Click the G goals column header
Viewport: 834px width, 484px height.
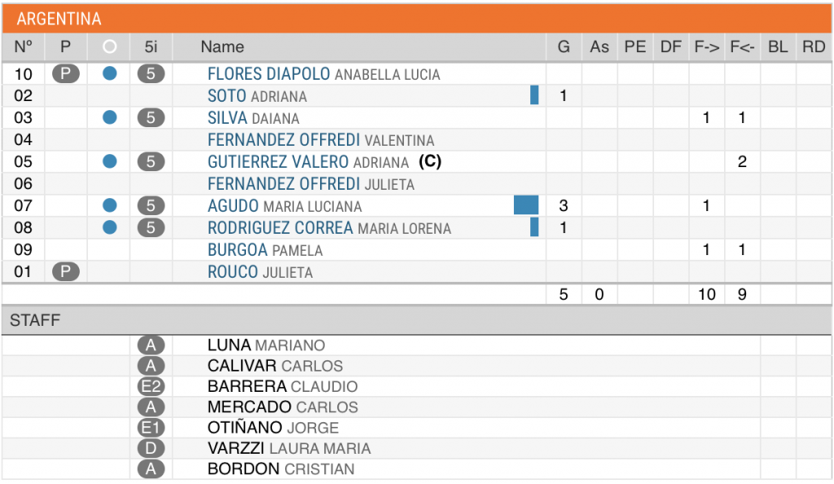click(564, 46)
